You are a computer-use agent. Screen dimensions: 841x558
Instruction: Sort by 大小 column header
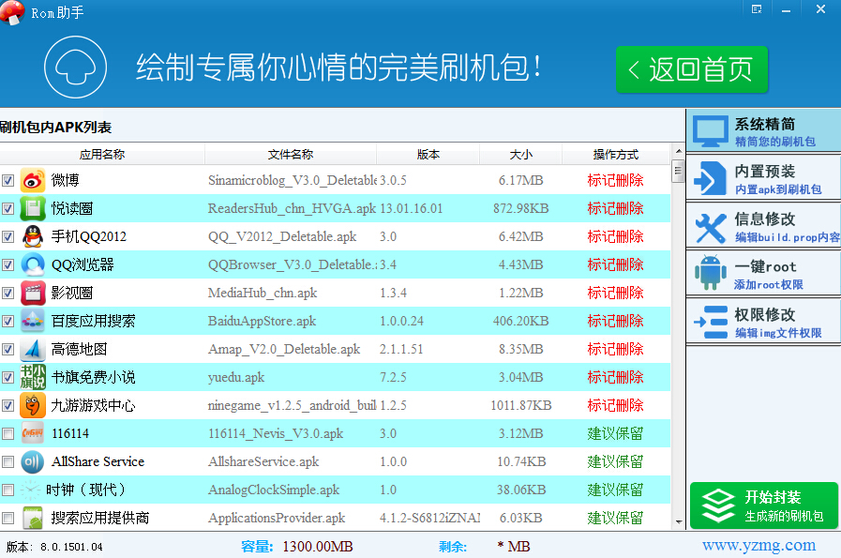pyautogui.click(x=520, y=155)
